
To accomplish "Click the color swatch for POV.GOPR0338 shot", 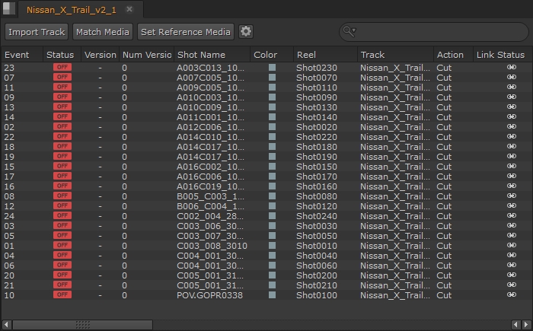I will click(272, 295).
